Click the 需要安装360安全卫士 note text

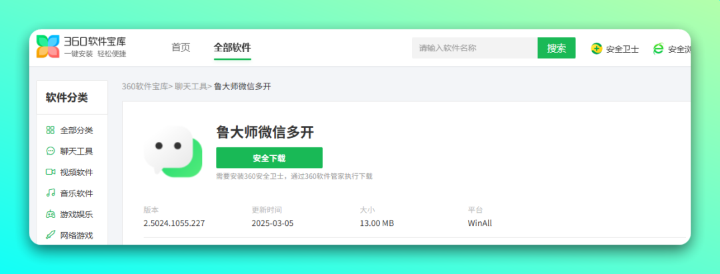coord(295,176)
